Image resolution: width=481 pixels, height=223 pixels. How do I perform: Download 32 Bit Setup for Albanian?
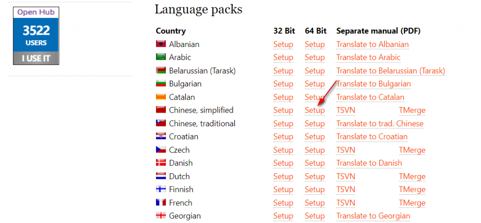283,45
